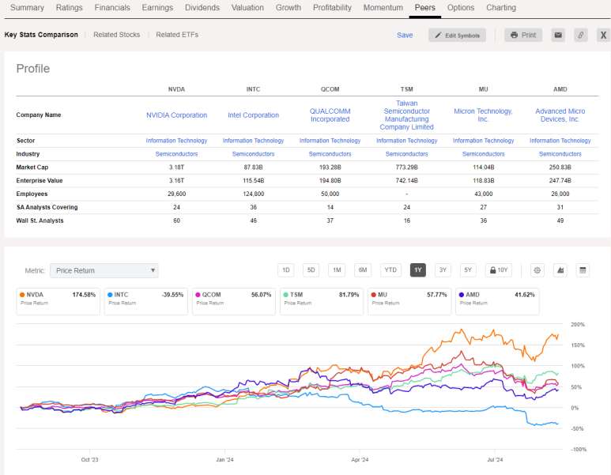Select the locked 10Y time range
The width and height of the screenshot is (611, 475).
point(499,270)
